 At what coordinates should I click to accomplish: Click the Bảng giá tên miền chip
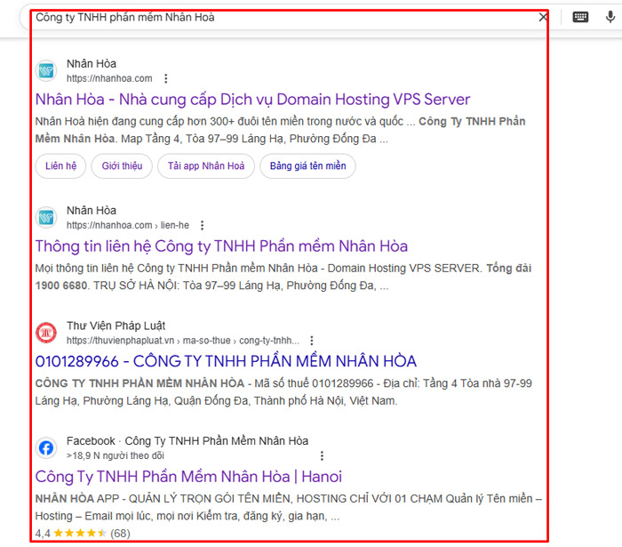(307, 166)
